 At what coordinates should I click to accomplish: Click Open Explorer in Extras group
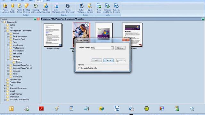point(90,8)
